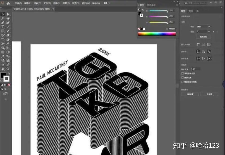Image resolution: width=225 pixels, height=155 pixels.
Task: Click the hex color value field
Action: tap(172, 29)
